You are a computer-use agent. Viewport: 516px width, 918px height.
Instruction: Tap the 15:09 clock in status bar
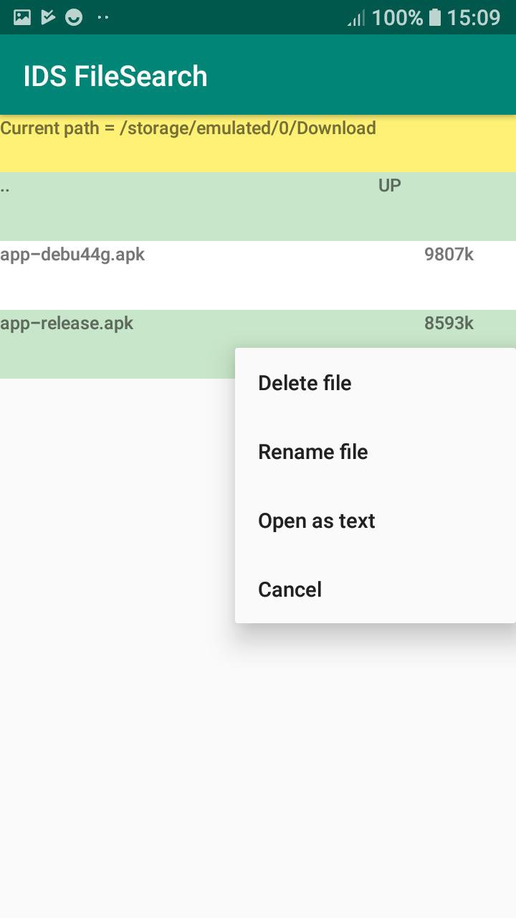click(473, 17)
